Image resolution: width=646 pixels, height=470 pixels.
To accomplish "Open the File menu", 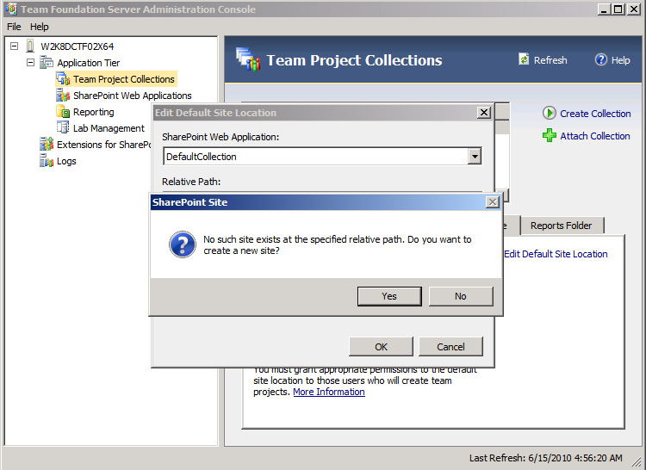I will tap(14, 27).
